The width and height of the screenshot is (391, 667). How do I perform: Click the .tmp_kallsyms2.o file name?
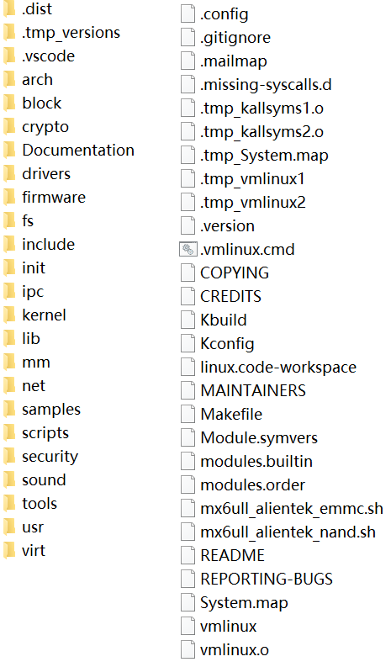(x=262, y=132)
